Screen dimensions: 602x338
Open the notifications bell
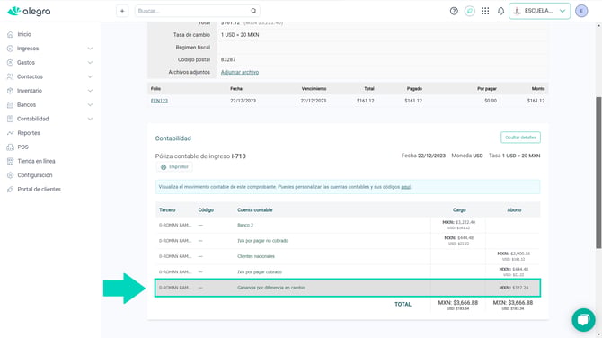click(500, 11)
